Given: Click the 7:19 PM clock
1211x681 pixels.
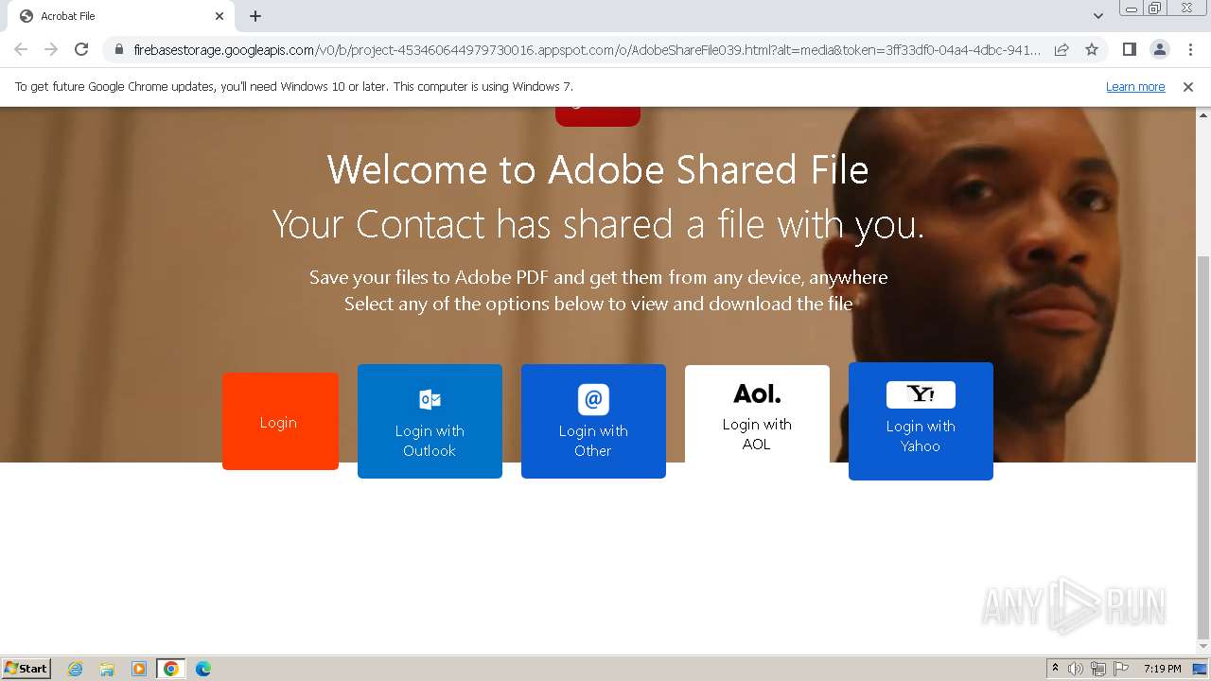Looking at the screenshot, I should [1162, 669].
